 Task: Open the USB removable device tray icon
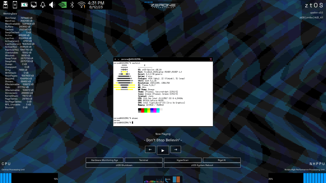[6, 5]
